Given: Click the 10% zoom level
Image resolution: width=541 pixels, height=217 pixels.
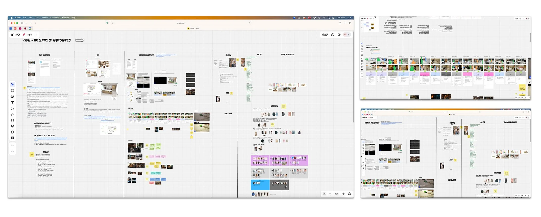Looking at the screenshot, I should [x=337, y=194].
